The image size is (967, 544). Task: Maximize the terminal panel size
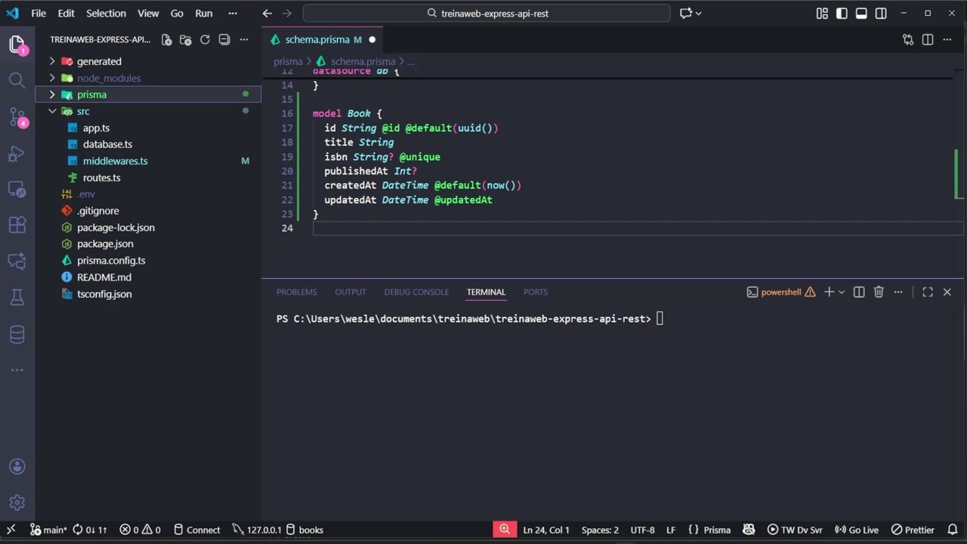(928, 292)
